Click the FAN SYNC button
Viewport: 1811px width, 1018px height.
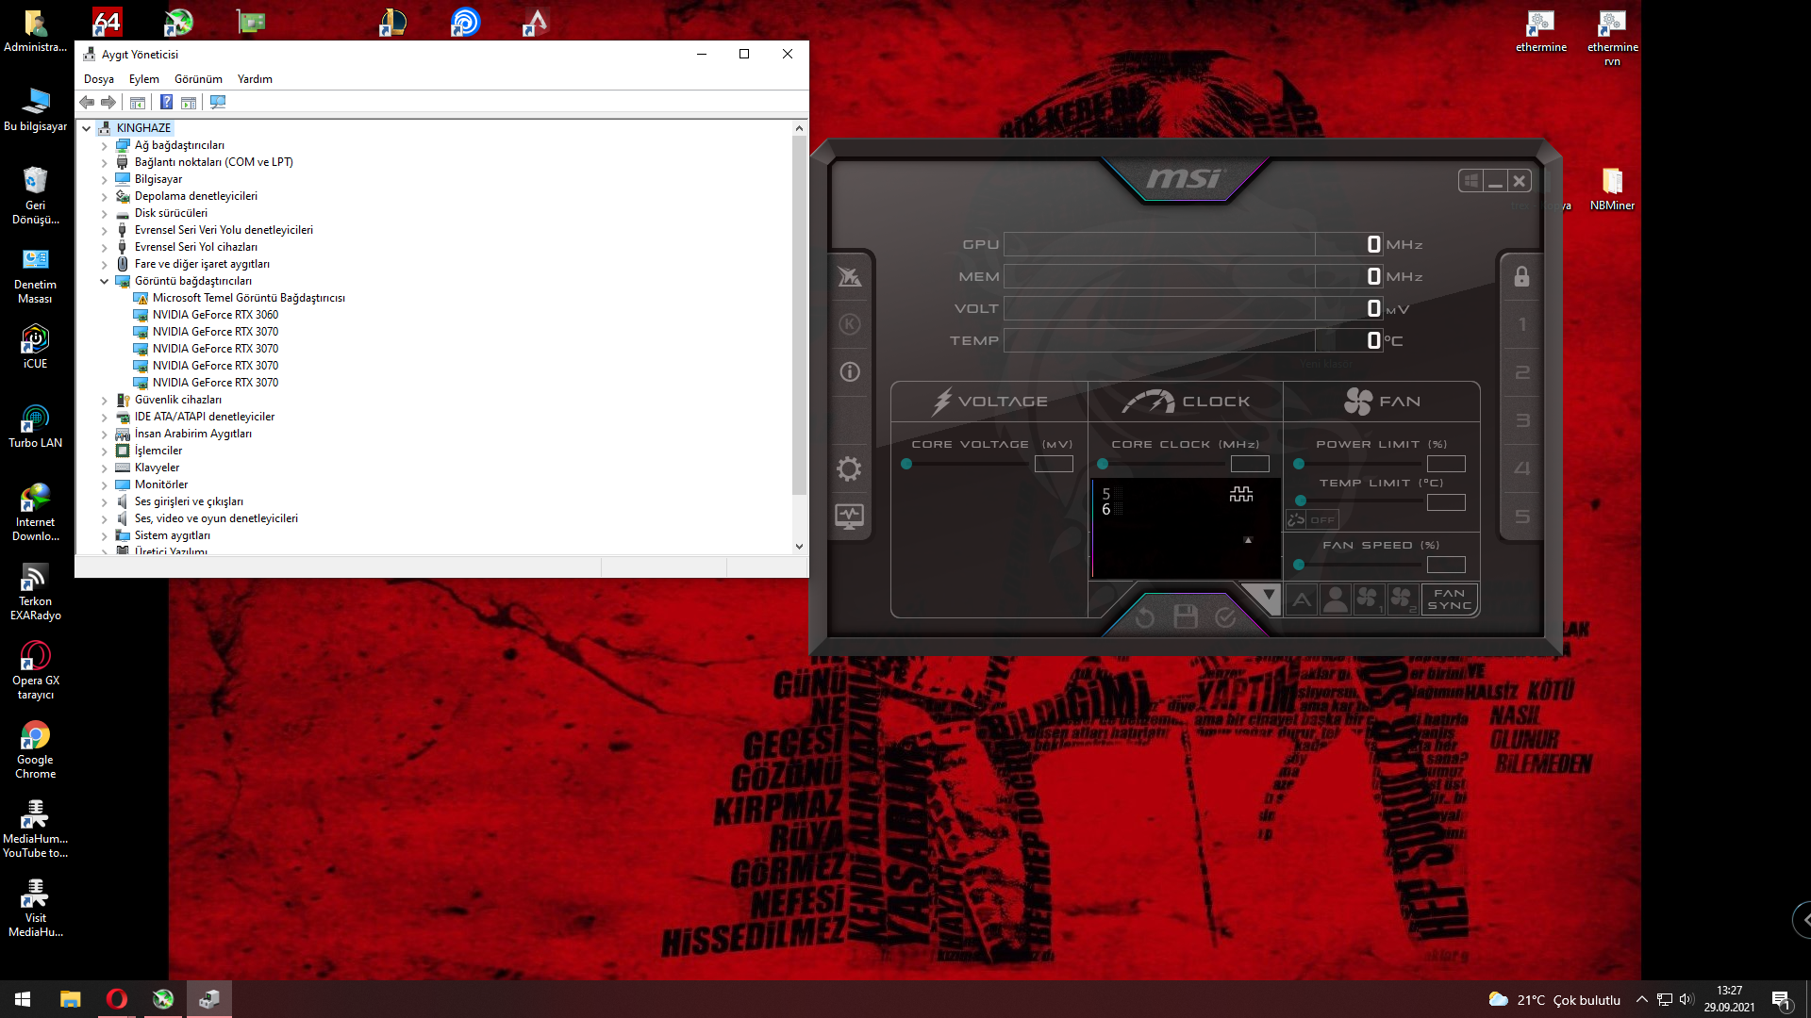pyautogui.click(x=1449, y=599)
